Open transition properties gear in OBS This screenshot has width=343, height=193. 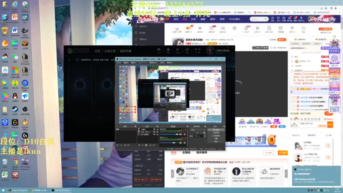click(204, 133)
